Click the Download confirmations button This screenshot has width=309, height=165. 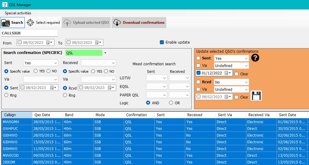pyautogui.click(x=139, y=23)
